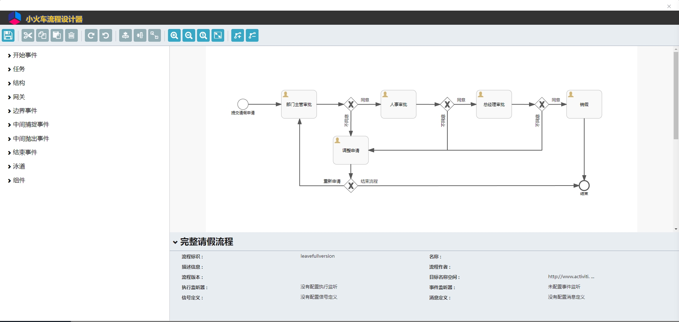The width and height of the screenshot is (679, 322).
Task: Click the Redo arrow icon
Action: coord(91,35)
